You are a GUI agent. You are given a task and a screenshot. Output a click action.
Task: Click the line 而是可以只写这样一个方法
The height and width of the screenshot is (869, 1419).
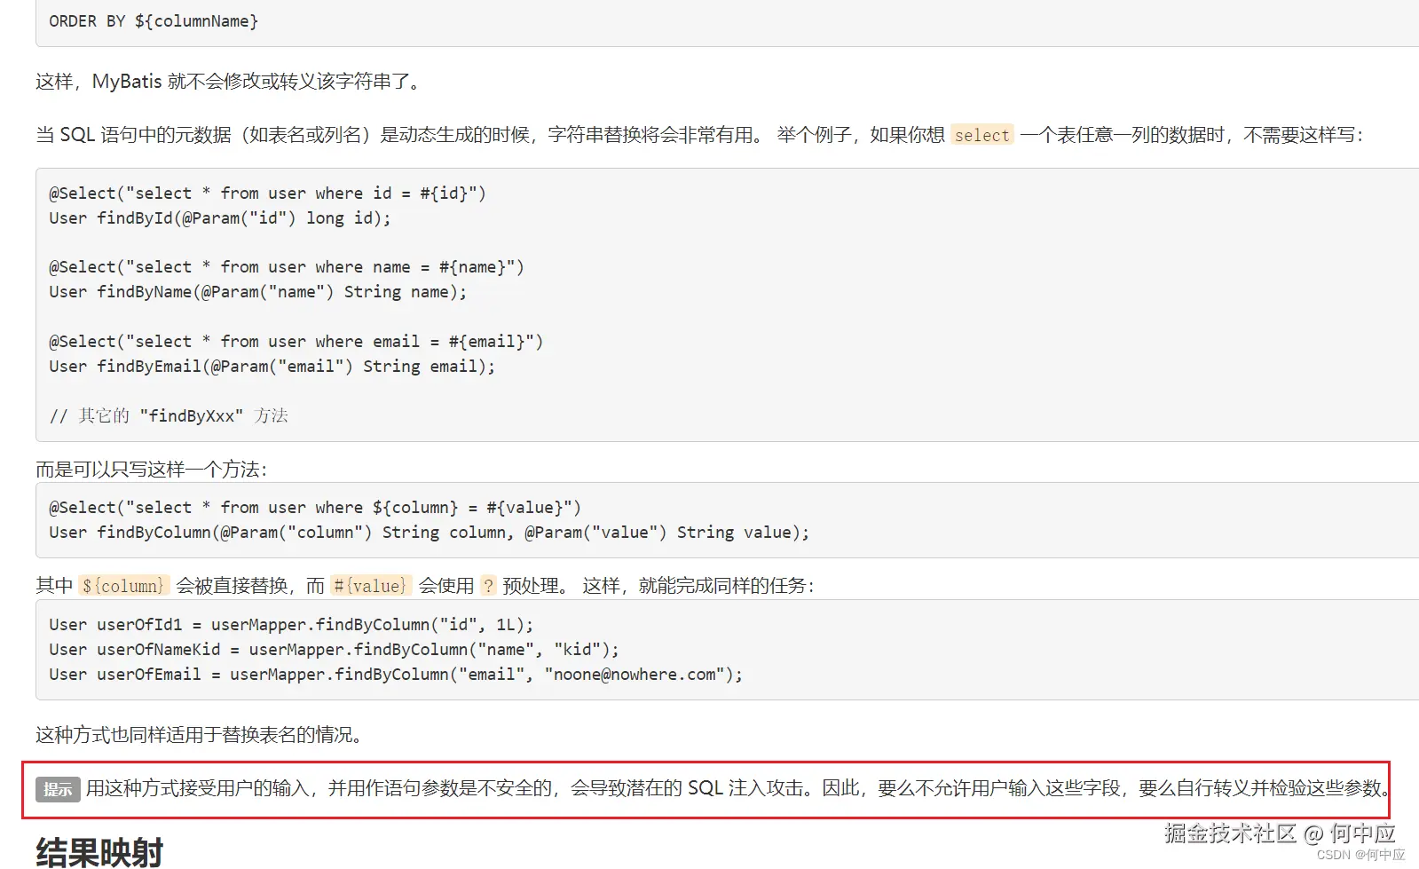[x=152, y=470]
